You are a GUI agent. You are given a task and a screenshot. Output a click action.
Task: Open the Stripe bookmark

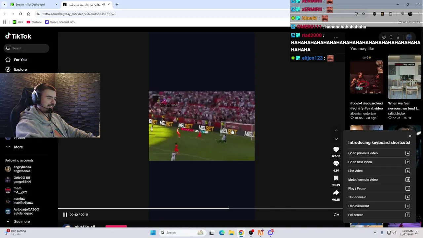[x=60, y=22]
